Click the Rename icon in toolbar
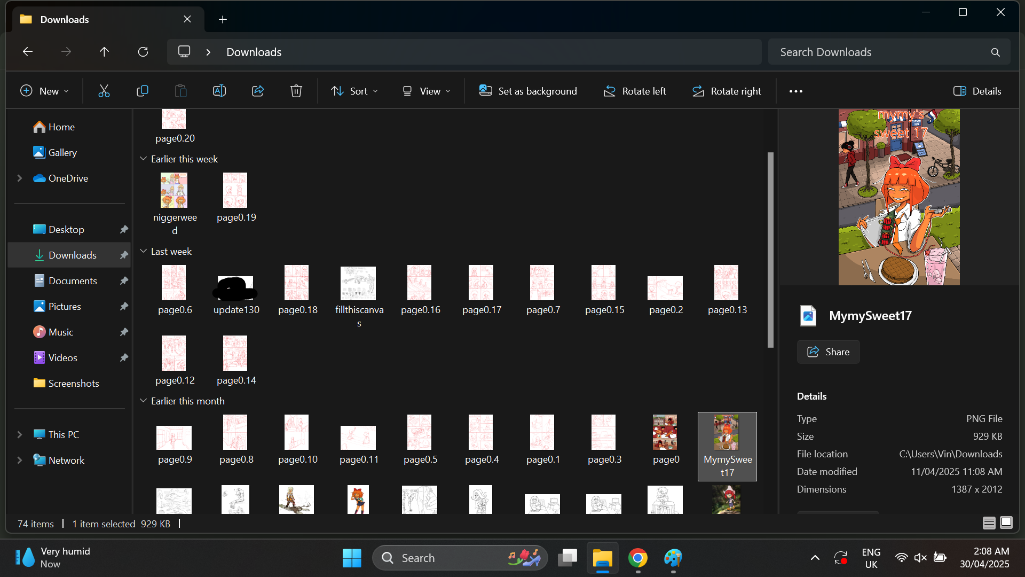1025x577 pixels. [219, 91]
